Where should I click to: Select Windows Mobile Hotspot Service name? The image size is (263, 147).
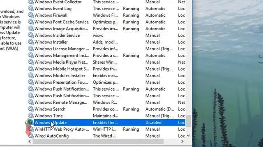click(62, 69)
